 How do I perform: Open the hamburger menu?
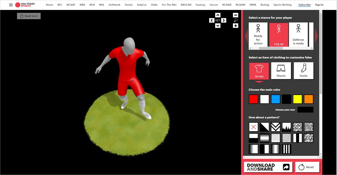11,5
